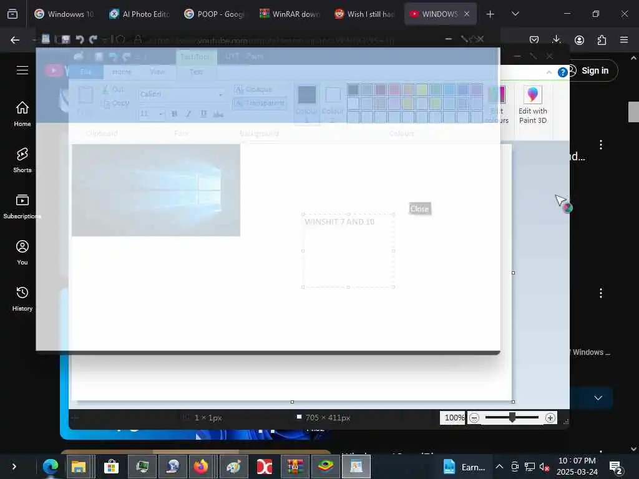
Task: Open the red X app on the taskbar
Action: [x=265, y=467]
